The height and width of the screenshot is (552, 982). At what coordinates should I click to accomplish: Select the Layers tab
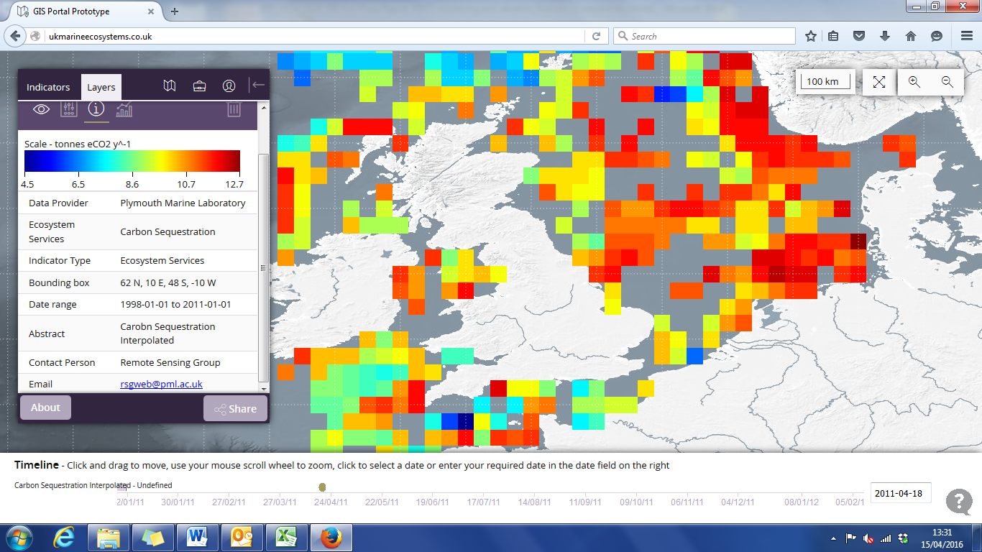(x=101, y=86)
